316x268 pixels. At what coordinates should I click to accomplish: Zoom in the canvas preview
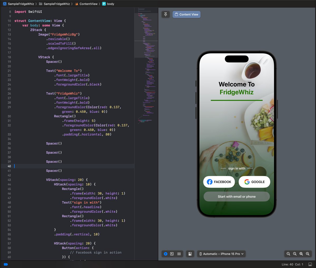coord(308,254)
